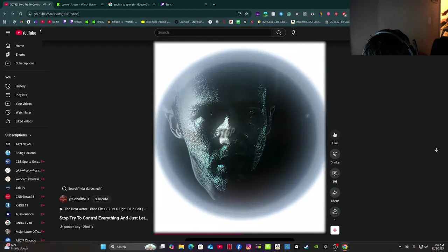This screenshot has width=448, height=252.
Task: Open Netflix from the taskbar
Action: click(x=229, y=247)
